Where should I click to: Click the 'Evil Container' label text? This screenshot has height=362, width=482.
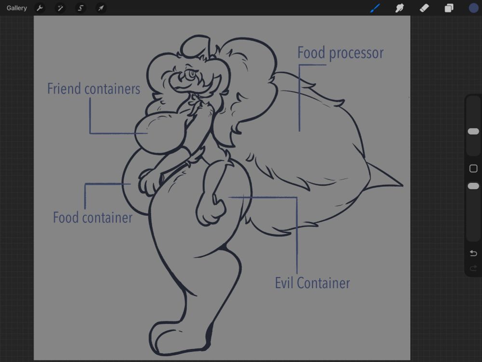312,283
